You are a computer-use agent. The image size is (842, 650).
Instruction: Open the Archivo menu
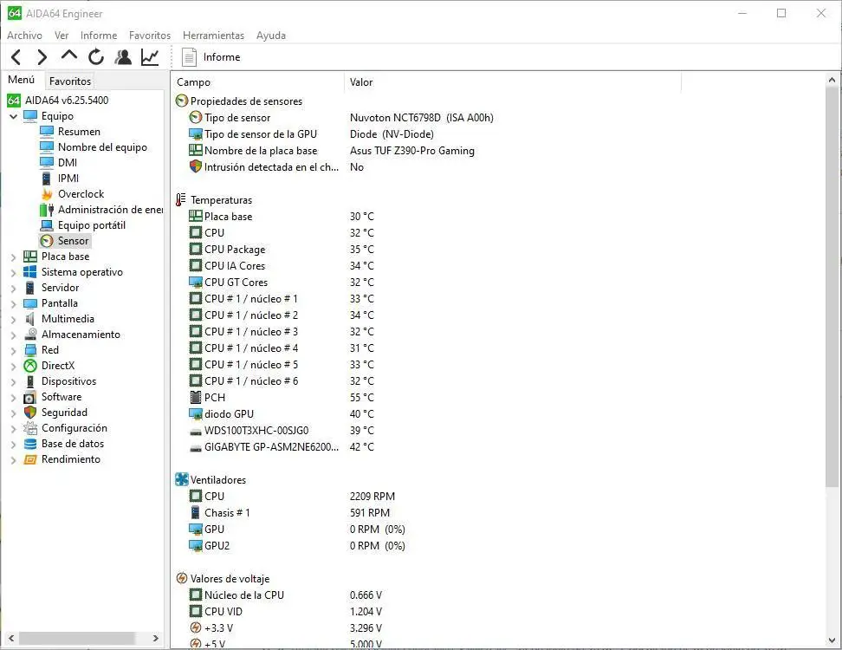[x=24, y=36]
